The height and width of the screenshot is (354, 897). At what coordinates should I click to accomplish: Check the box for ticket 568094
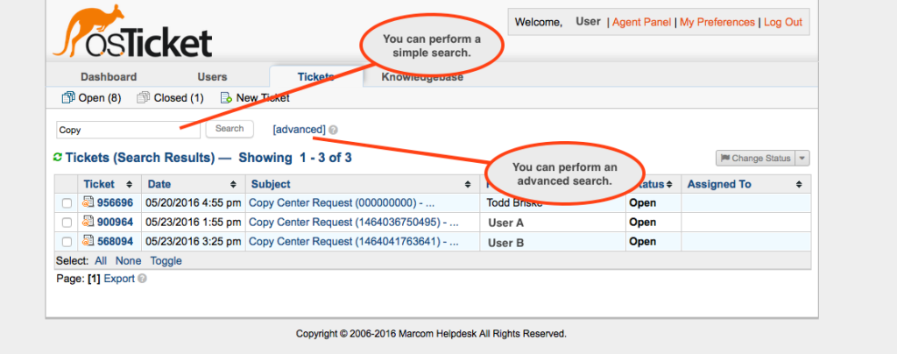click(67, 242)
